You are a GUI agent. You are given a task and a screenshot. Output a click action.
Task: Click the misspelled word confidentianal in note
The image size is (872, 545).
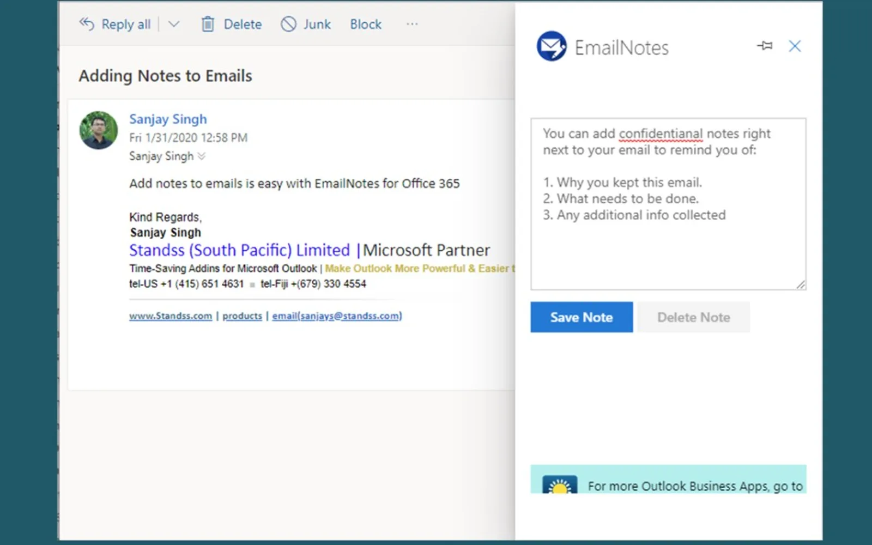pos(661,134)
